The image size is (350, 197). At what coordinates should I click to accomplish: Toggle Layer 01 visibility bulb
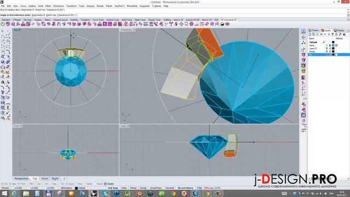[327, 49]
